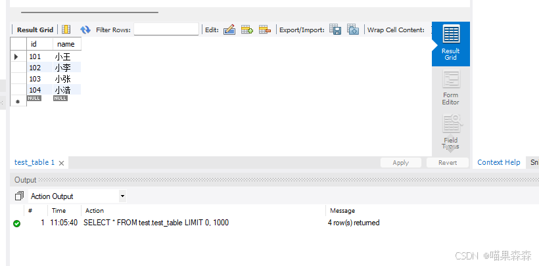
Task: Click the Delete selected rows icon
Action: point(265,30)
